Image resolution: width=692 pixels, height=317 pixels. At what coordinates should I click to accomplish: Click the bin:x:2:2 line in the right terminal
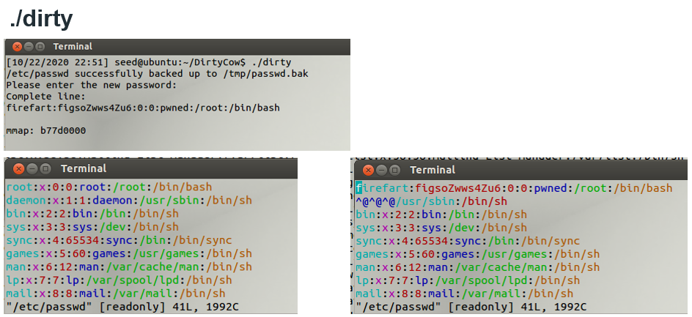(x=441, y=215)
